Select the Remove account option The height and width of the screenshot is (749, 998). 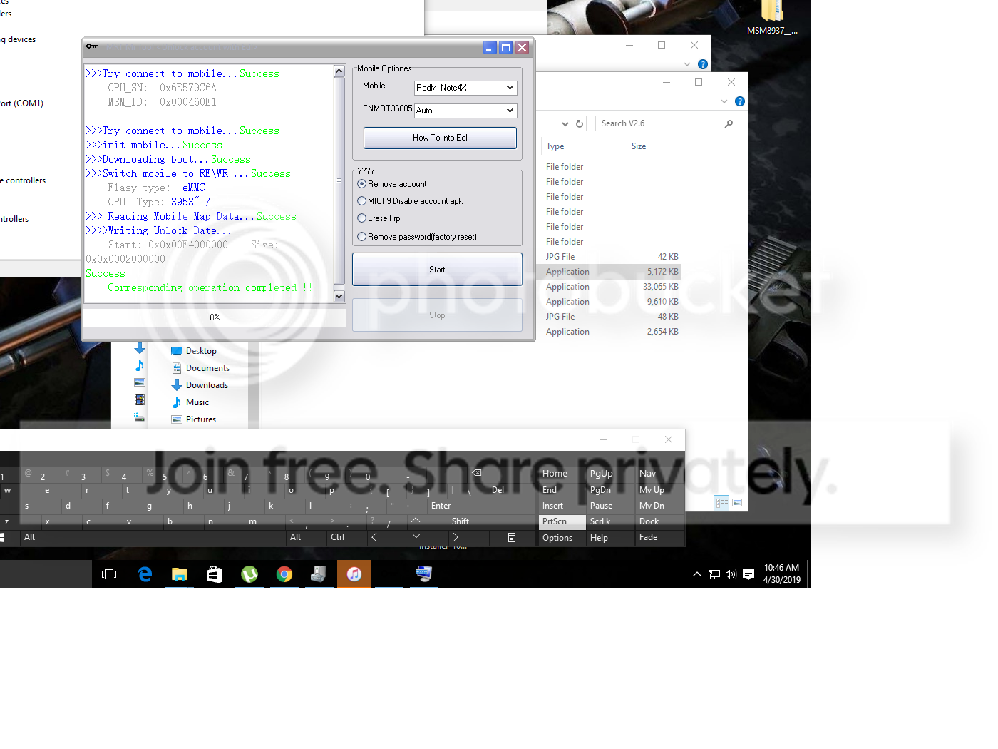[x=362, y=184]
